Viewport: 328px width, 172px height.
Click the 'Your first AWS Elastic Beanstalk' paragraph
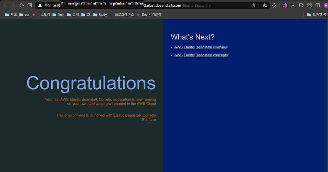coord(100,102)
